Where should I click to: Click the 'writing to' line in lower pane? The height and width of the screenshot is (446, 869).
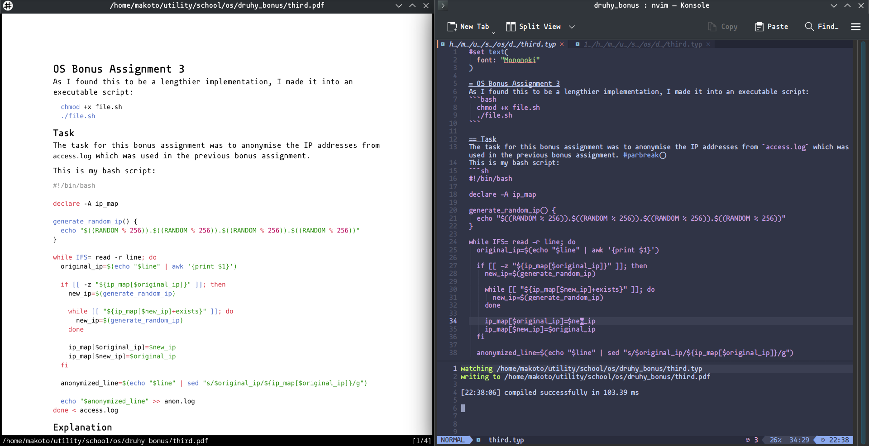point(585,377)
